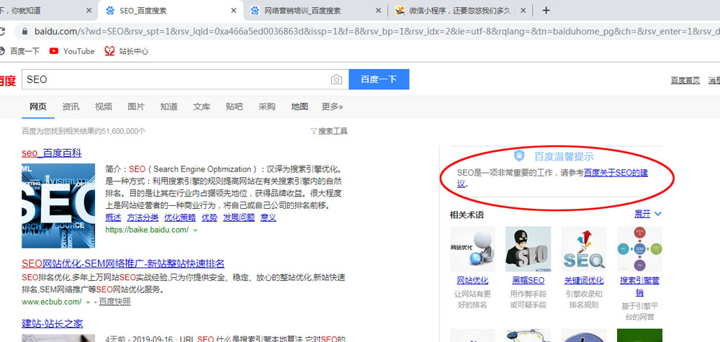Click the 百度 logo
Image resolution: width=720 pixels, height=342 pixels.
click(x=7, y=81)
